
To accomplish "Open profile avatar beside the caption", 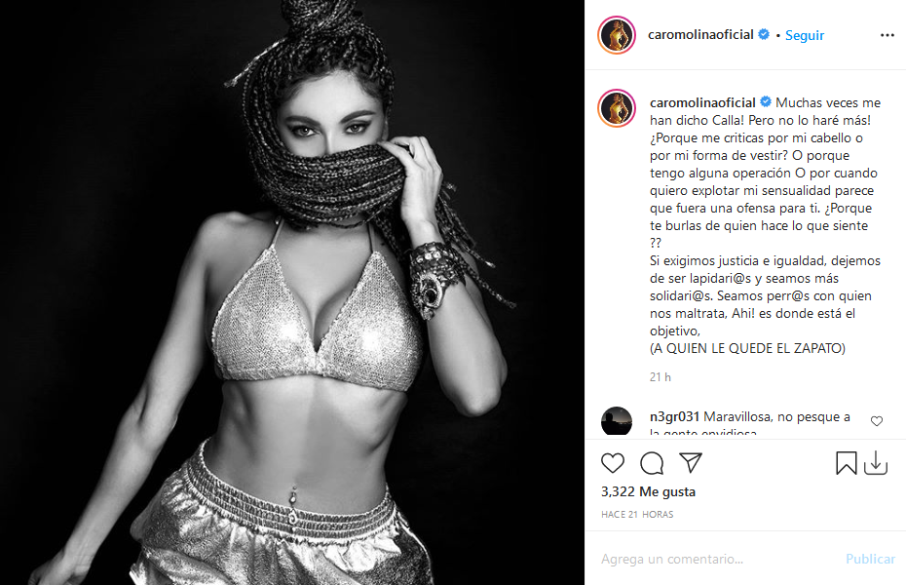I will click(x=617, y=108).
